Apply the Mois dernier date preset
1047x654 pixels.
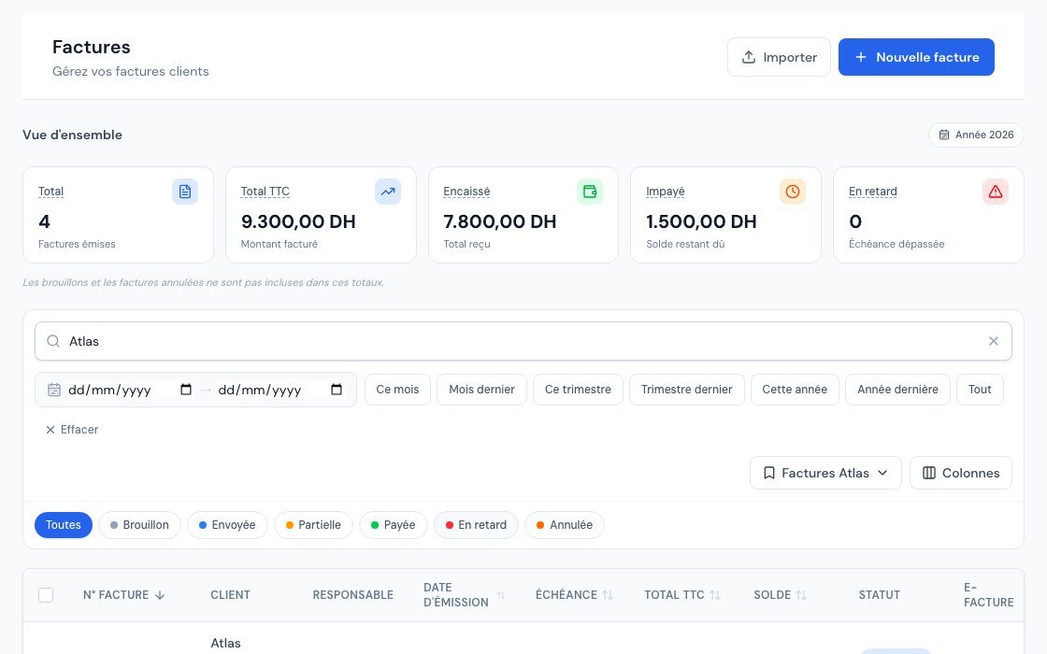click(481, 390)
